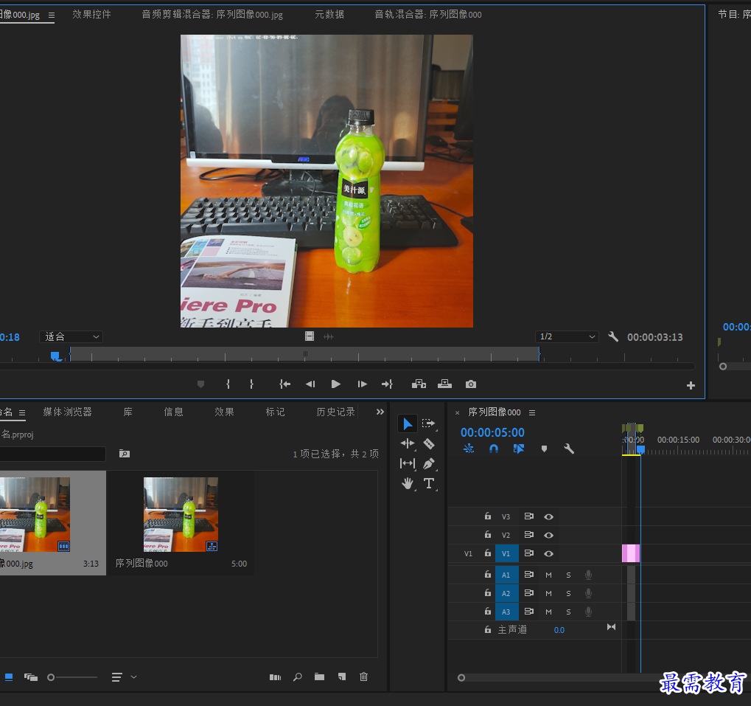Image resolution: width=751 pixels, height=706 pixels.
Task: Click Automate to Sequence icon
Action: click(x=275, y=677)
